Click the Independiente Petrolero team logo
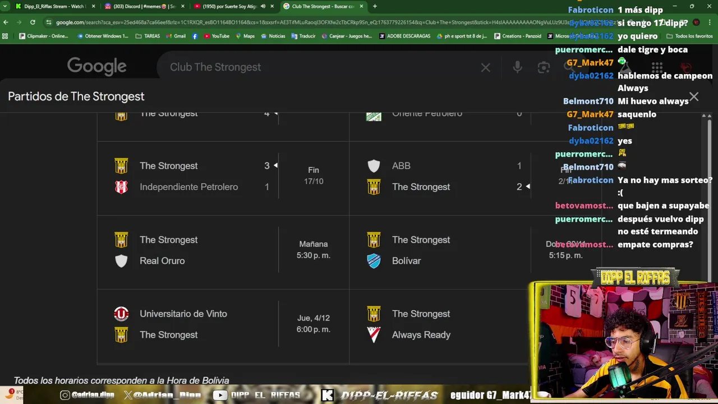 tap(121, 187)
